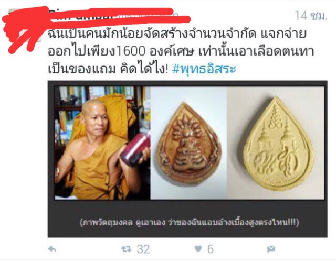Screen dimensions: 336x262
Task: Click the first line of the tweet
Action: 177,34
